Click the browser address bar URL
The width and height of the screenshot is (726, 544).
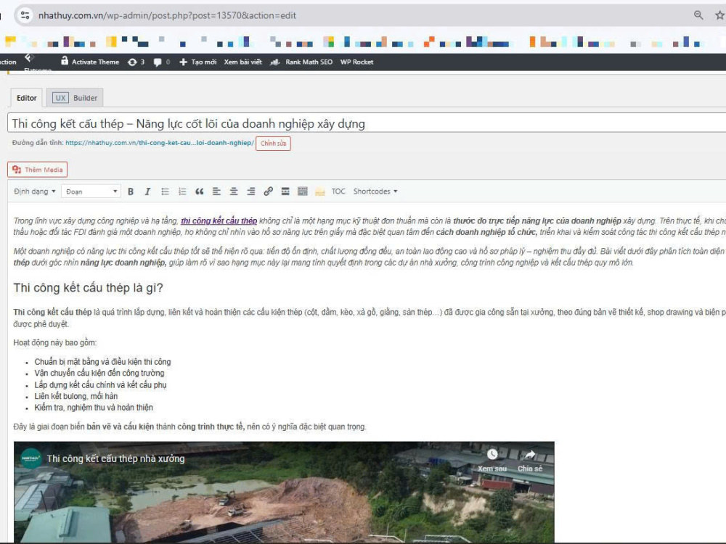coord(167,15)
